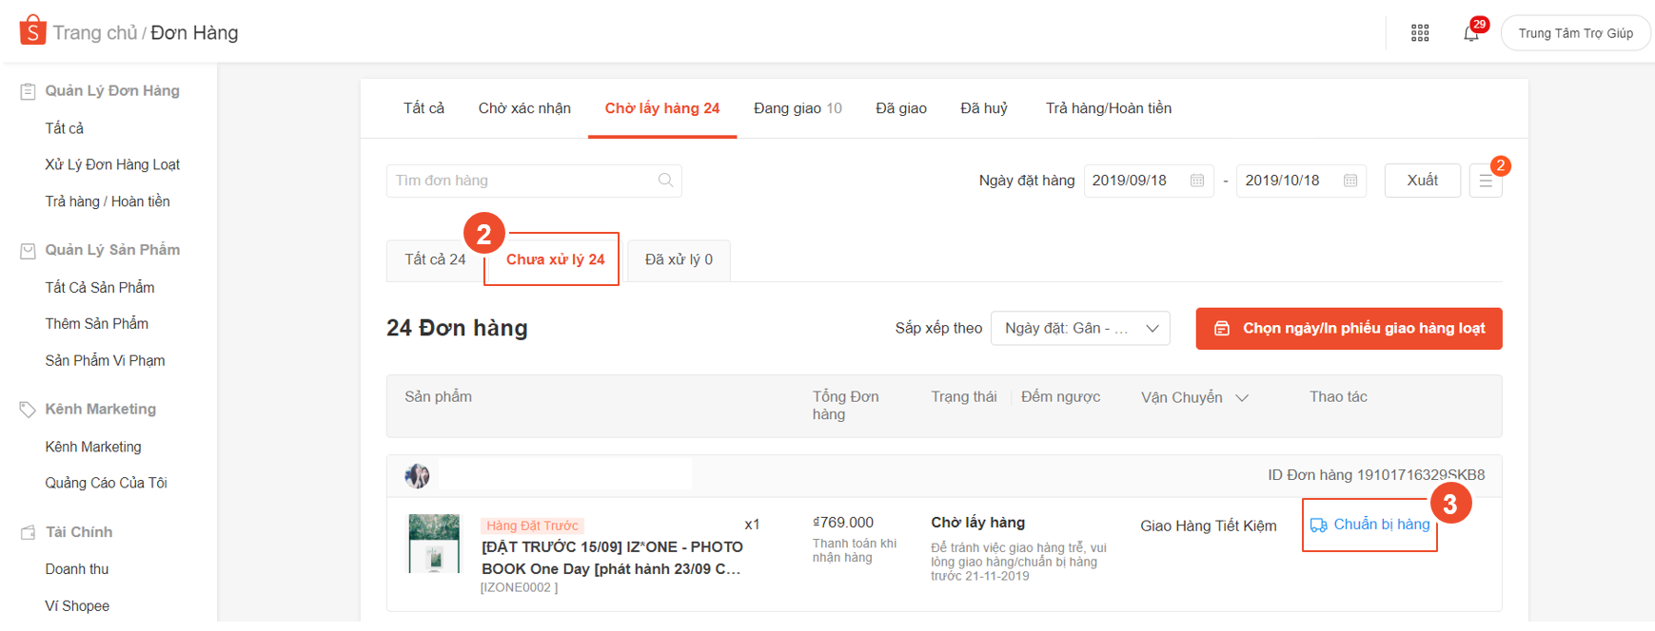Click the SKU text [IZONE0002]
This screenshot has height=631, width=1655.
519,588
